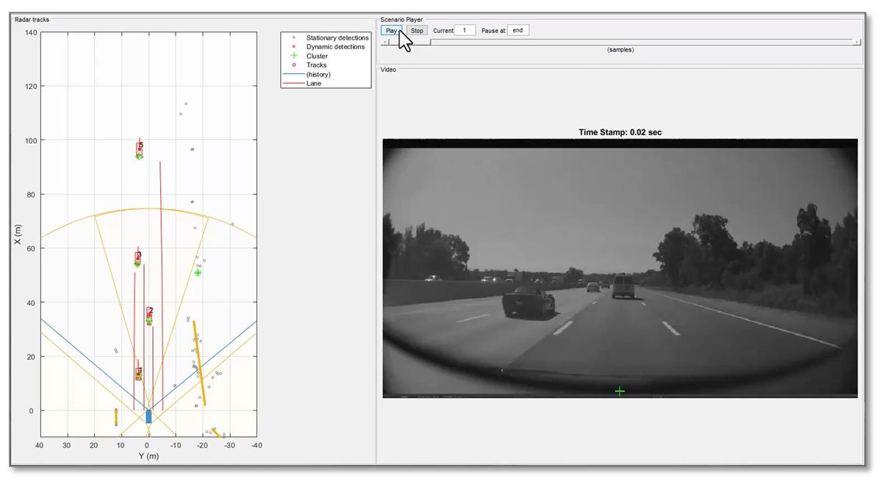Viewport: 882px width, 479px height.
Task: Click the samples slider right arrow
Action: (856, 42)
